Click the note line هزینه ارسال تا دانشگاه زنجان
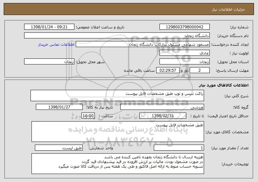Image resolution: width=258 pixels, height=182 pixels. (154, 157)
